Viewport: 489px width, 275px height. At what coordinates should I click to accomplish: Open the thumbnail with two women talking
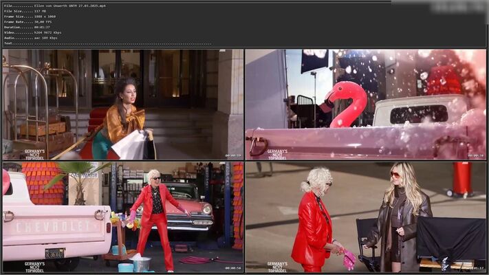pyautogui.click(x=365, y=217)
